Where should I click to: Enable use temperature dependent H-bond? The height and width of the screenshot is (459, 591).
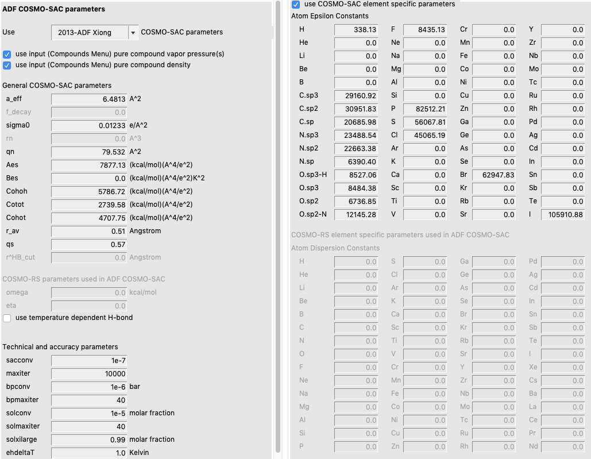point(7,318)
